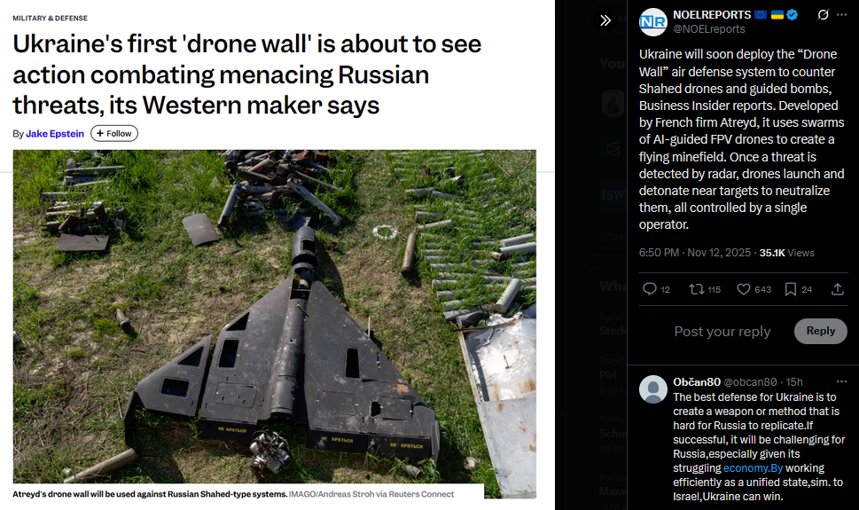Click the Reply button
The width and height of the screenshot is (859, 510).
pos(820,331)
